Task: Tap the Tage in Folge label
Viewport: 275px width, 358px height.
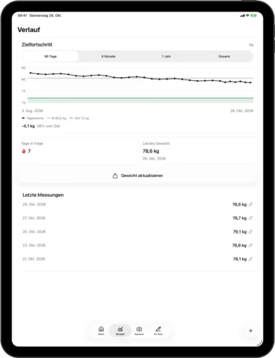Action: click(32, 144)
